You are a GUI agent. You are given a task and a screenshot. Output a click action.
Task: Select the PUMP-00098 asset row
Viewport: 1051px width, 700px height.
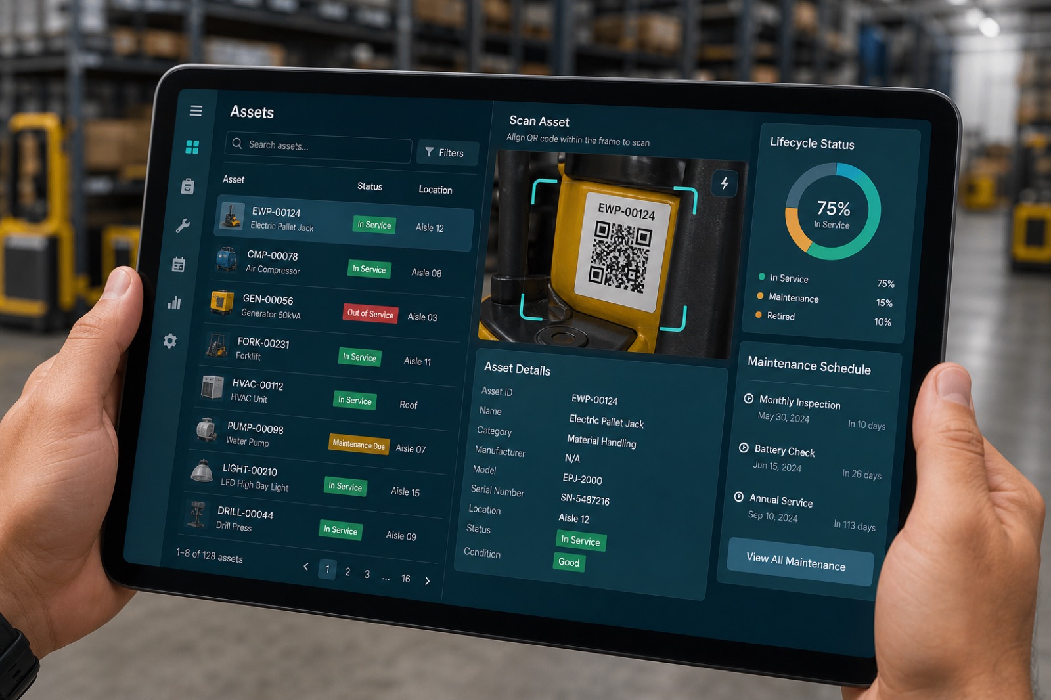pos(319,438)
